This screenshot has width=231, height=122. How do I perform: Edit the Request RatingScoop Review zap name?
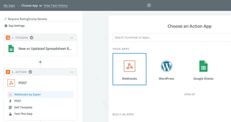pos(27,19)
